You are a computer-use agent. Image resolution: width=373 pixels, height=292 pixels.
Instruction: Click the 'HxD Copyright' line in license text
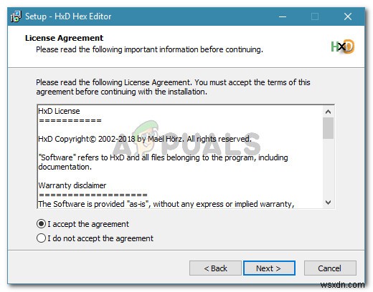tap(145, 139)
